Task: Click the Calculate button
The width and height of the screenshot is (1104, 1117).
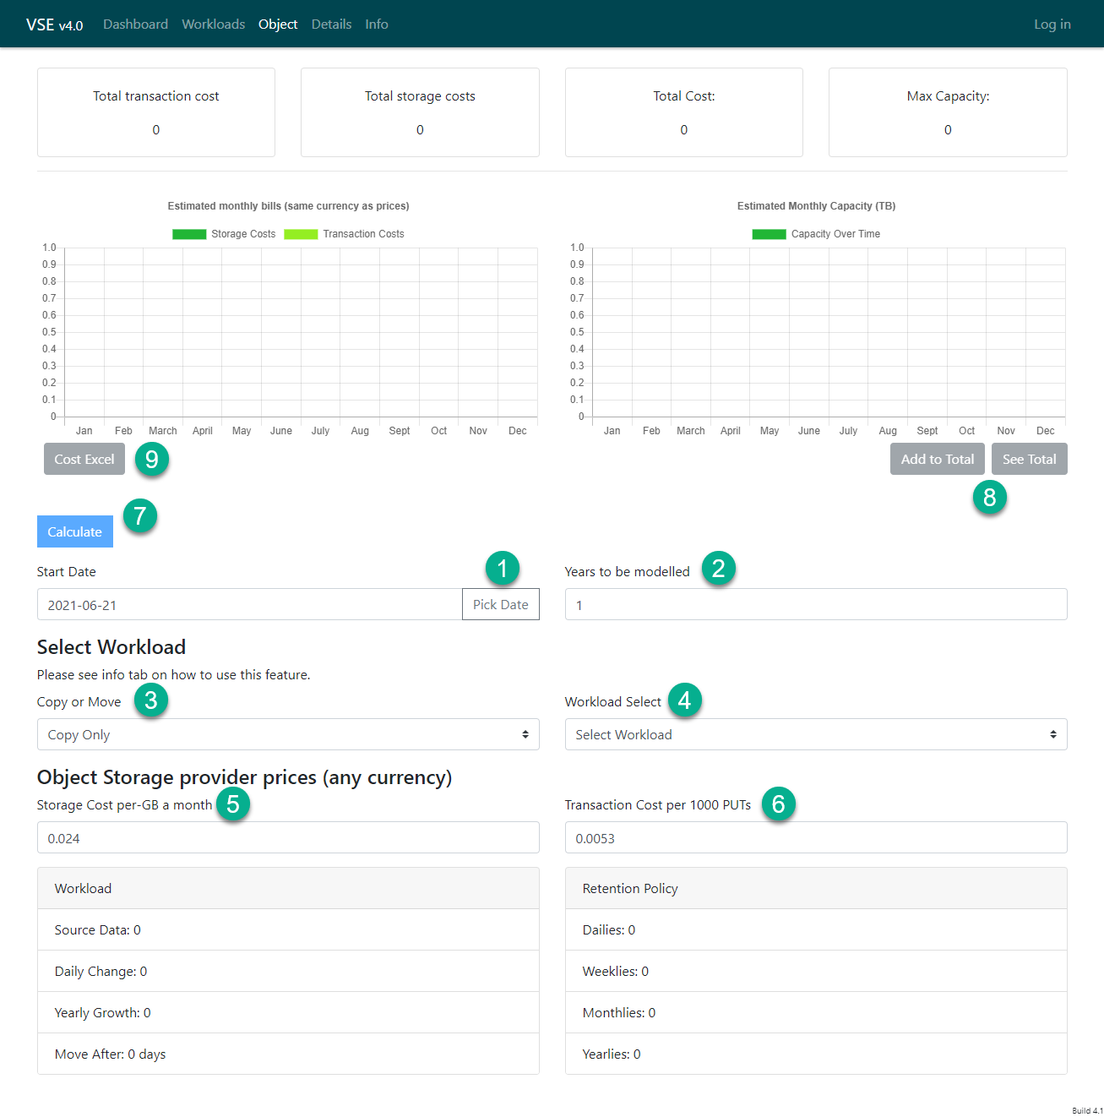Action: [74, 531]
